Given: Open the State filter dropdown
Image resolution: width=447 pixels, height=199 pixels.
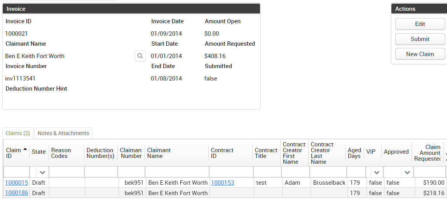Looking at the screenshot, I should [x=42, y=172].
